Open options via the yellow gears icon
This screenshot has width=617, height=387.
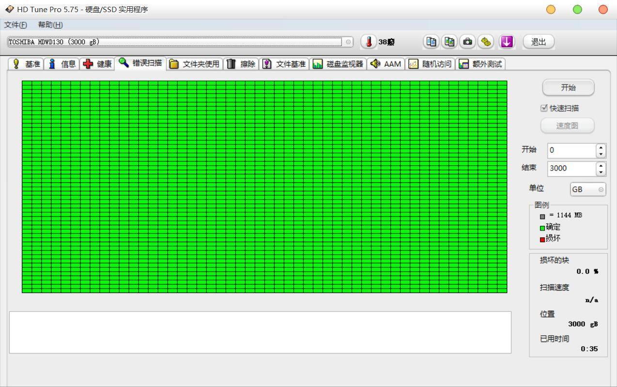(486, 42)
